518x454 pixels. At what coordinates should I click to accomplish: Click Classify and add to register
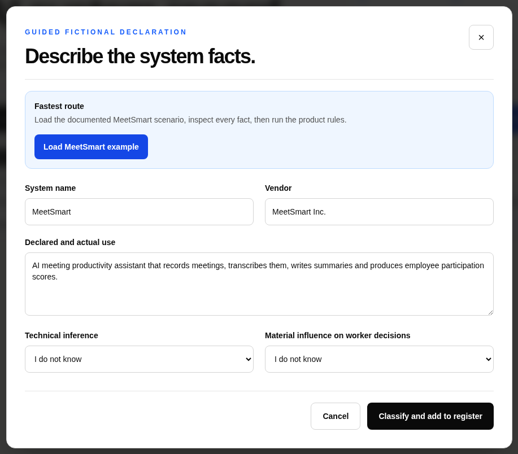tap(430, 416)
